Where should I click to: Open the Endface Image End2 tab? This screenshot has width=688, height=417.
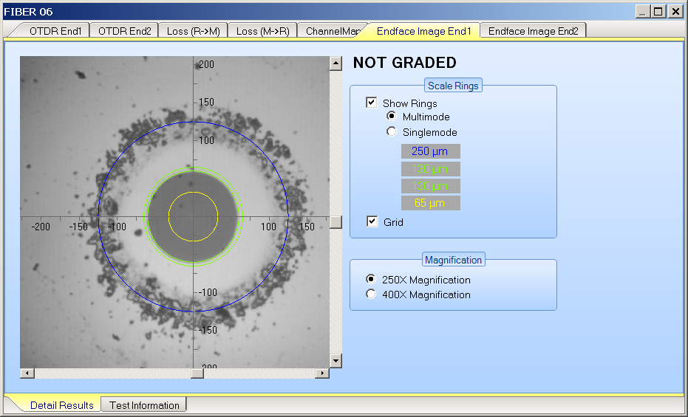[533, 31]
